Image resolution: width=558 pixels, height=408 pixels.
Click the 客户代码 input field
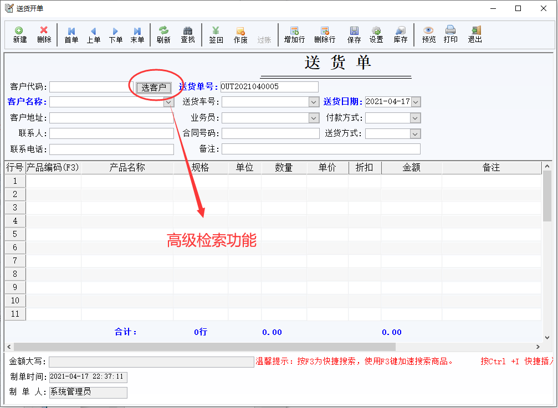coord(91,87)
